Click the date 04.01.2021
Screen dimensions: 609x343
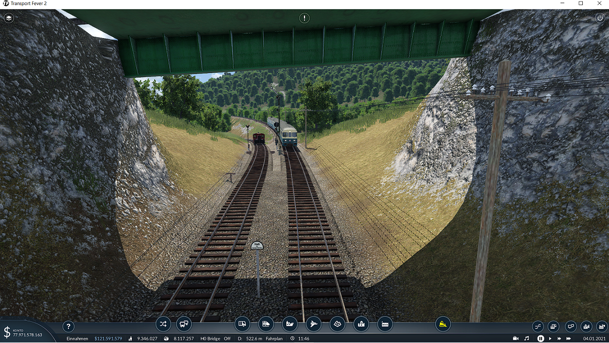pos(594,338)
